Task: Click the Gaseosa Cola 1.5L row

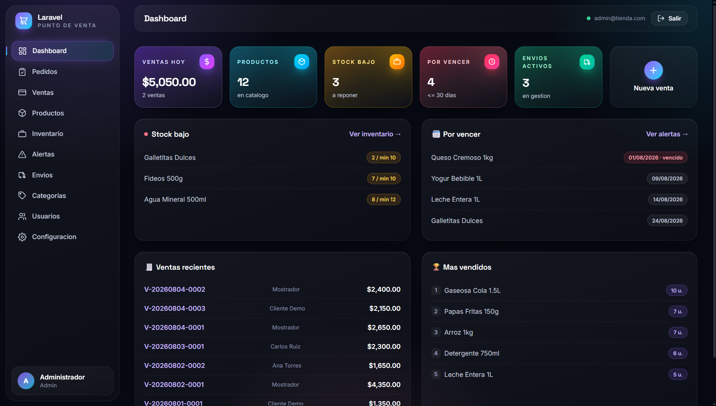Action: pyautogui.click(x=559, y=291)
